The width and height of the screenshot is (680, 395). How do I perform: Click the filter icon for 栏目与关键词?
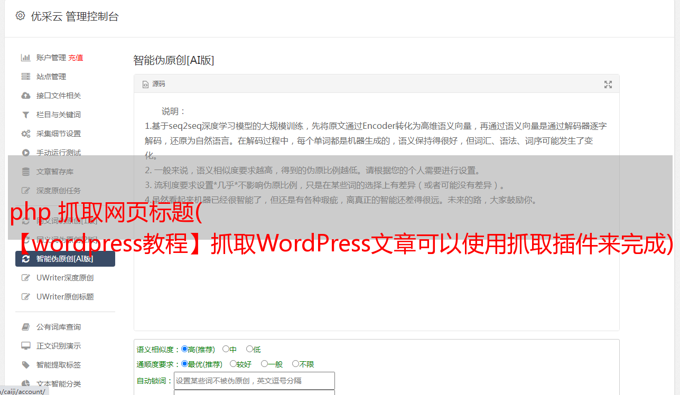tap(25, 115)
